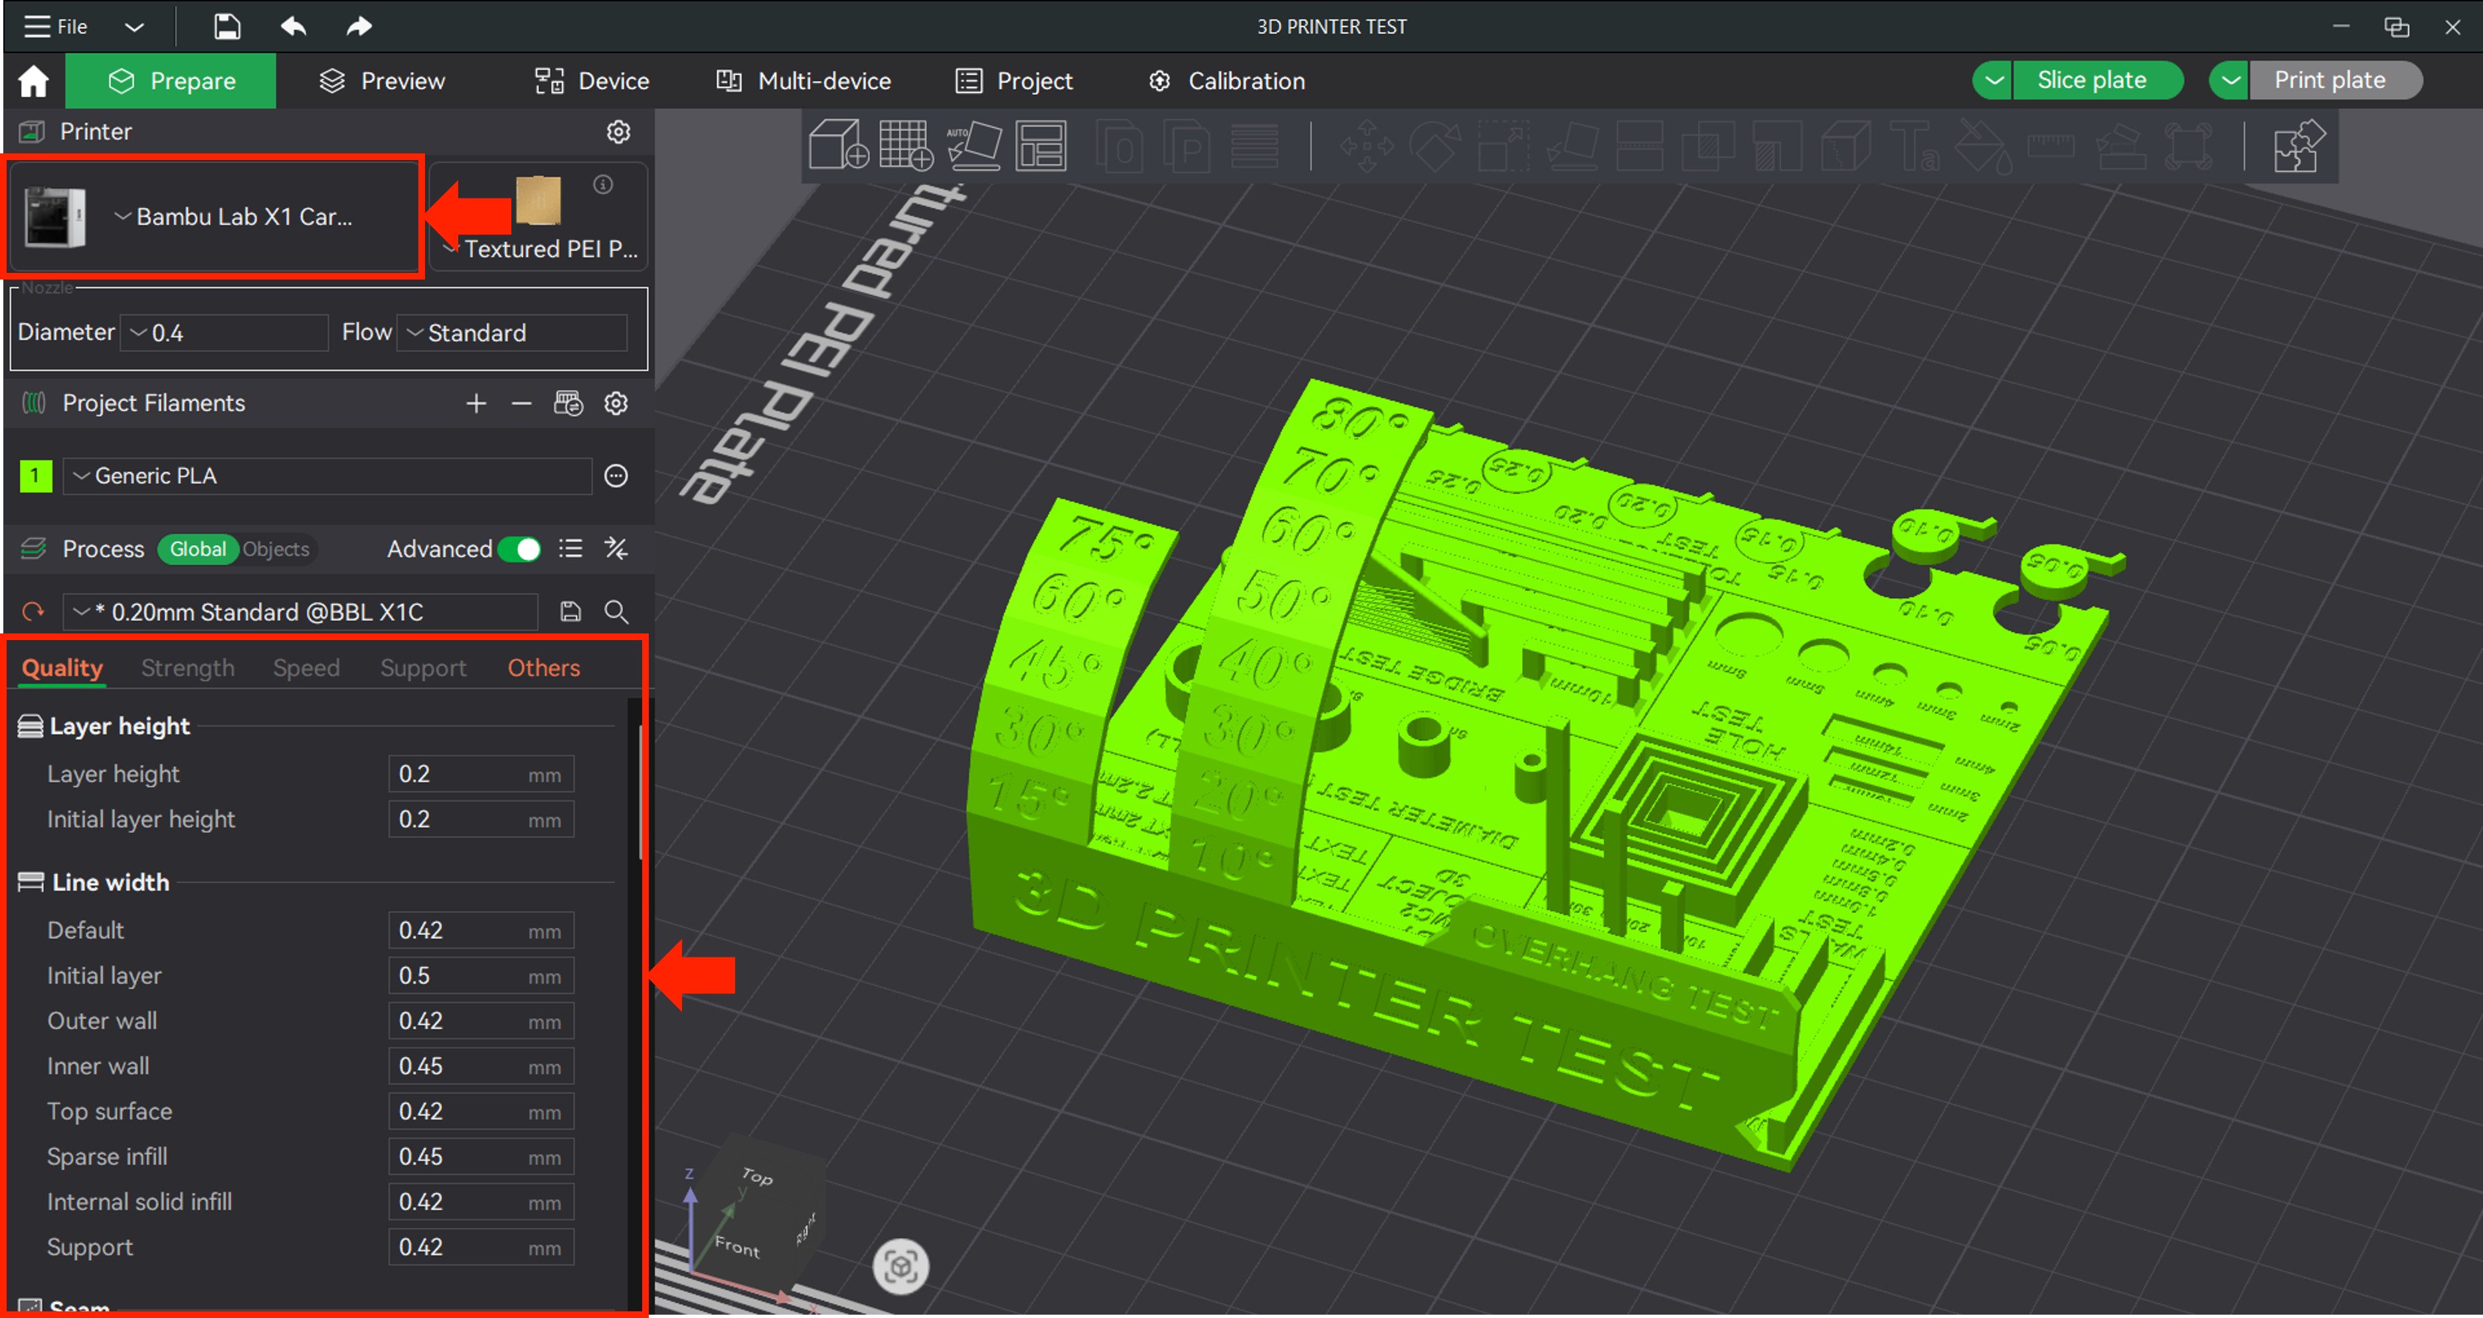Click the Slice plate button

point(2091,81)
